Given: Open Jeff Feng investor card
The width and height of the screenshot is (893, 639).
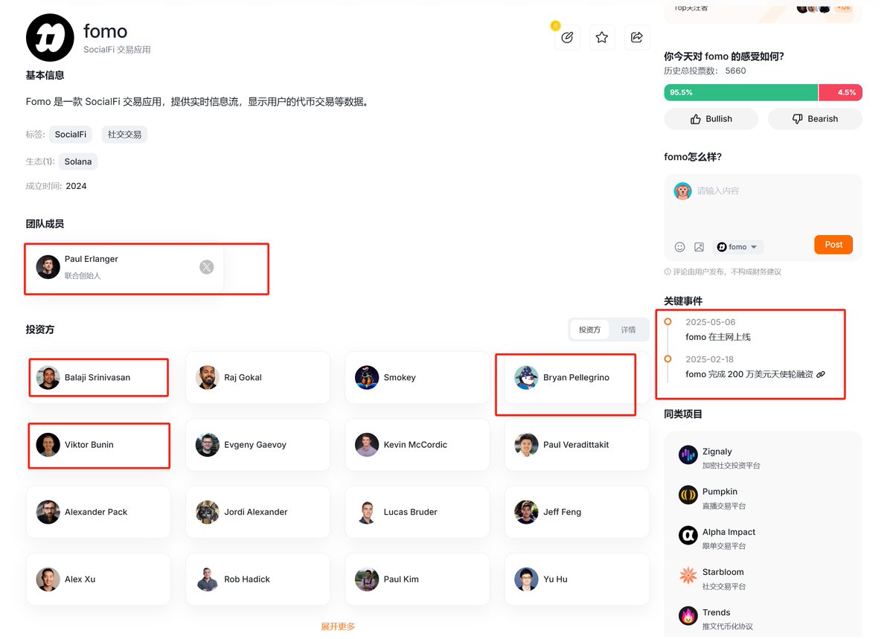Looking at the screenshot, I should [x=577, y=512].
